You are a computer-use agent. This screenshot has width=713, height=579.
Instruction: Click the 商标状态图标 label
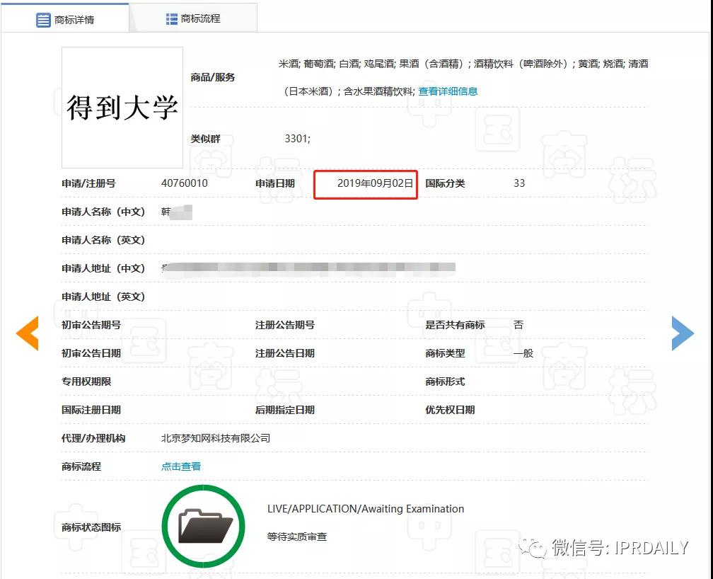point(91,527)
